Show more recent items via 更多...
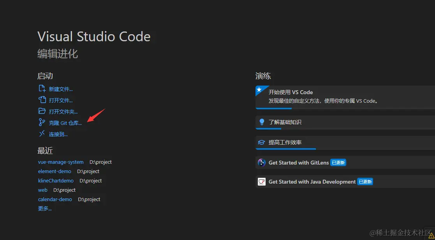 pyautogui.click(x=45, y=208)
